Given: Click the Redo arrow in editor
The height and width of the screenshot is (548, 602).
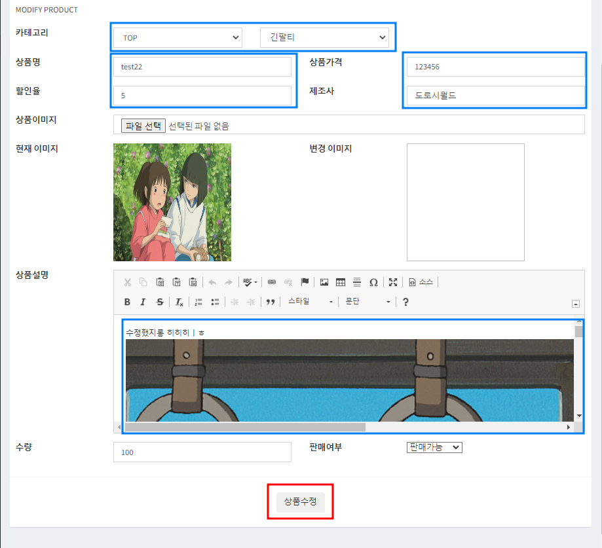Looking at the screenshot, I should pos(229,282).
